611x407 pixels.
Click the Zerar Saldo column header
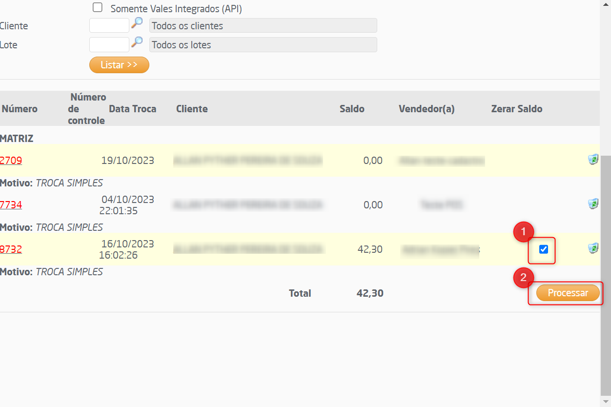(x=517, y=109)
